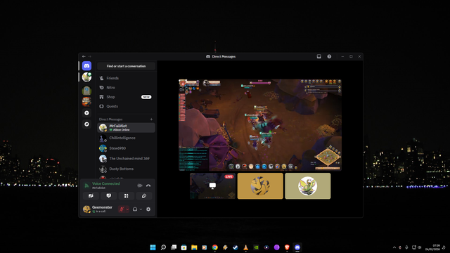Toggle screen sharing button
Image resolution: width=450 pixels, height=253 pixels.
click(x=109, y=196)
